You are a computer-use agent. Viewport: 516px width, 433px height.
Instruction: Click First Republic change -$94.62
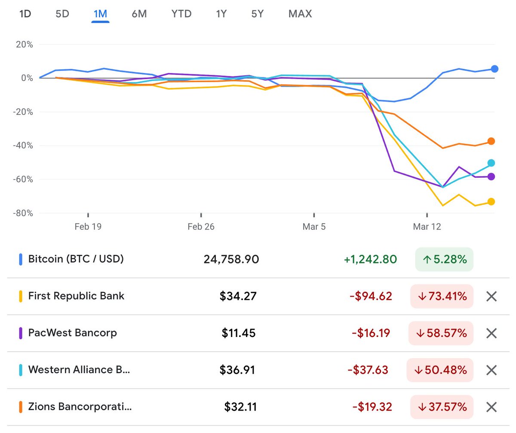coord(372,296)
